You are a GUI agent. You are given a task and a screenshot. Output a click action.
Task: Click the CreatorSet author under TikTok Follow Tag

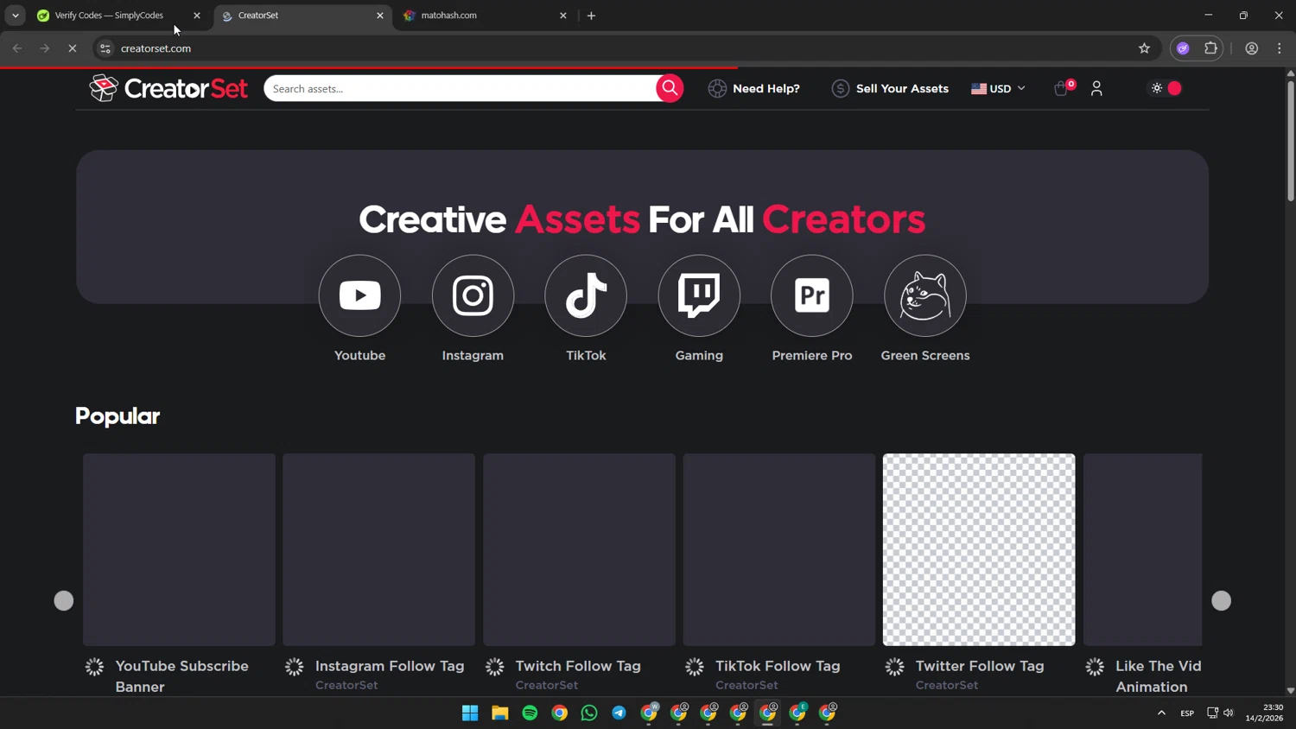coord(746,685)
